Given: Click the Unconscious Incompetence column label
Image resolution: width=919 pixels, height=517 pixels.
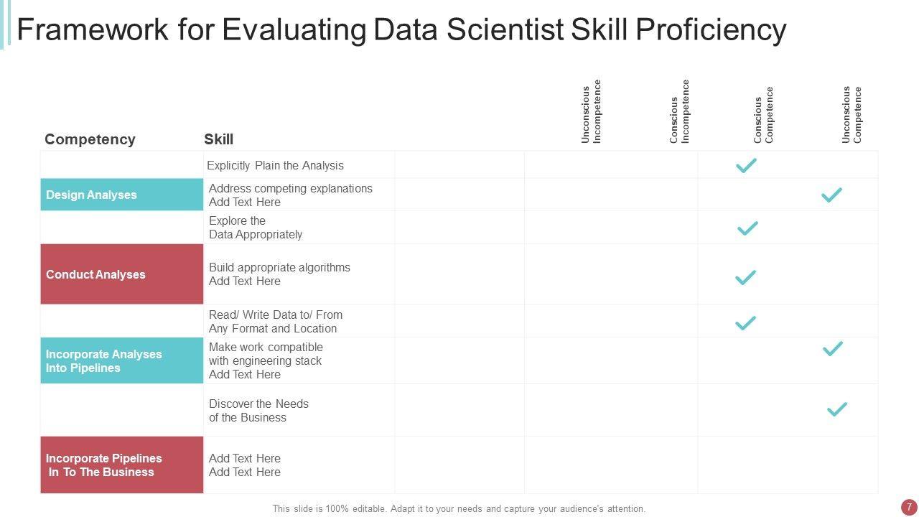Looking at the screenshot, I should pos(592,112).
